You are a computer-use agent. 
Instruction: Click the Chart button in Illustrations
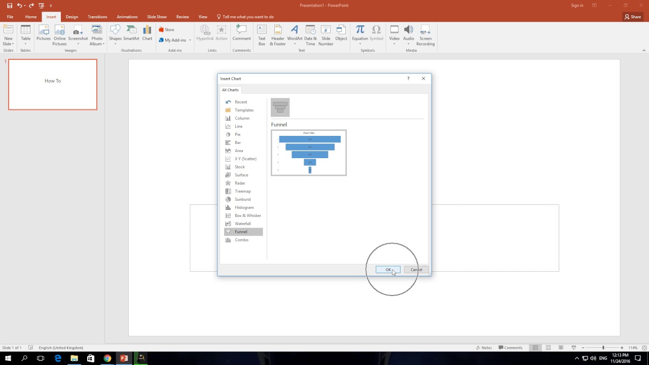(147, 33)
